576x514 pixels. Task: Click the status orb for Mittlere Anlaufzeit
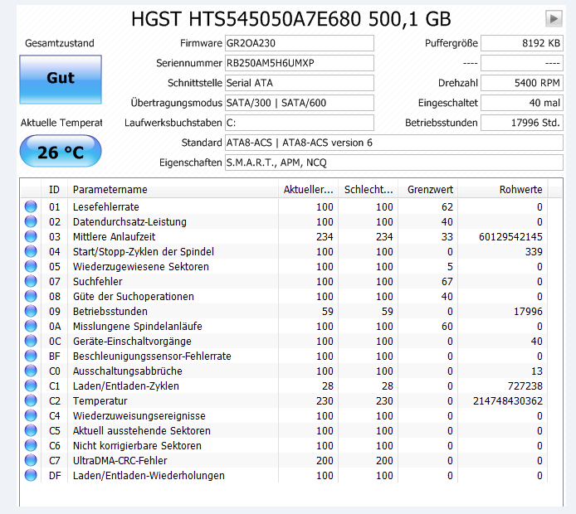pos(31,236)
